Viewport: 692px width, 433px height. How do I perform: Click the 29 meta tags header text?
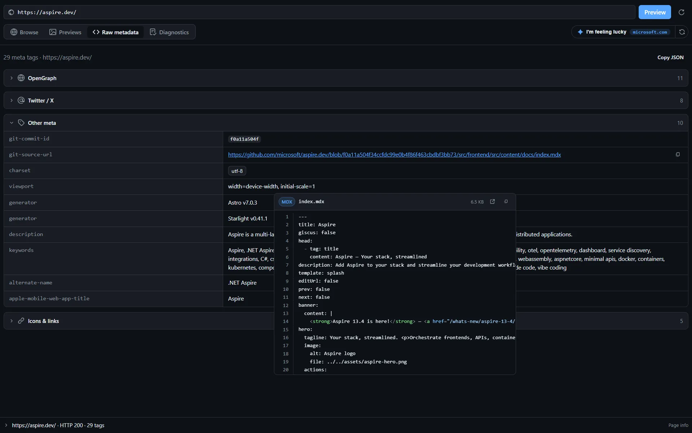(x=21, y=57)
